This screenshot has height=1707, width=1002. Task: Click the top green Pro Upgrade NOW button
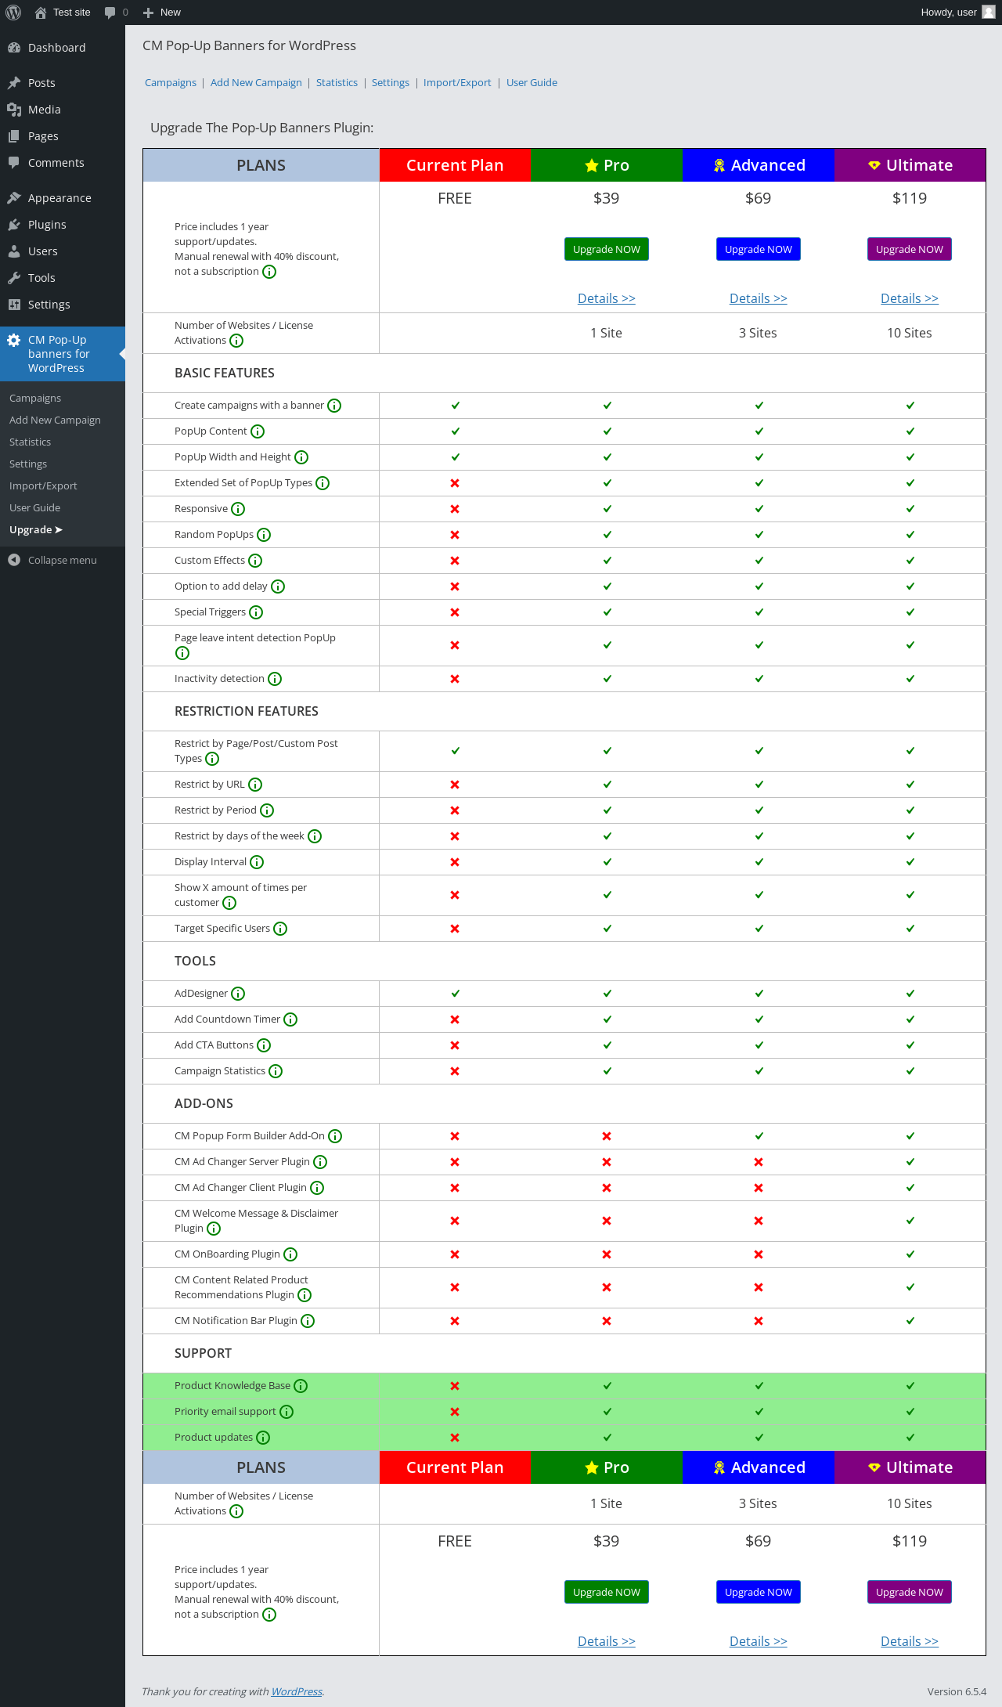[607, 249]
